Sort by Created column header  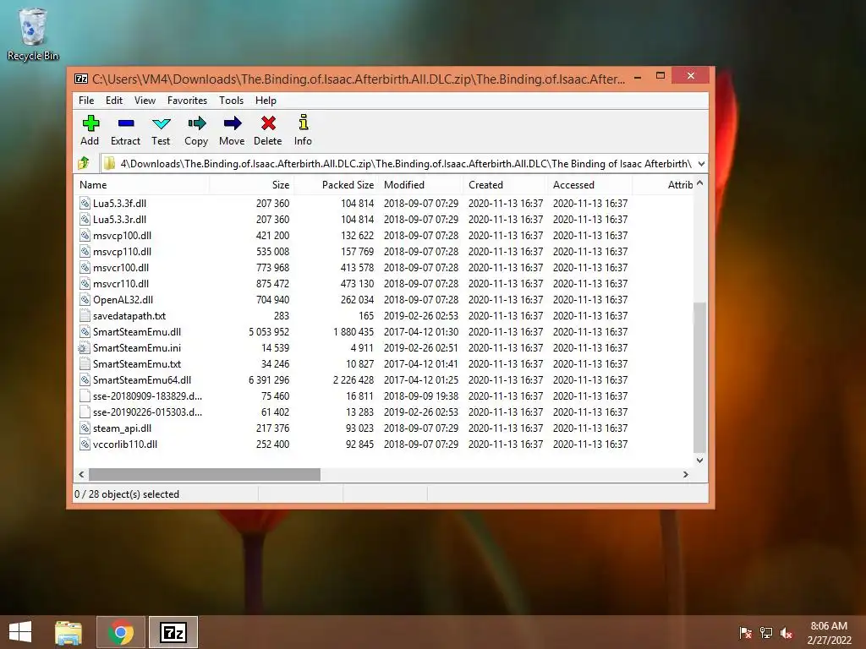506,185
